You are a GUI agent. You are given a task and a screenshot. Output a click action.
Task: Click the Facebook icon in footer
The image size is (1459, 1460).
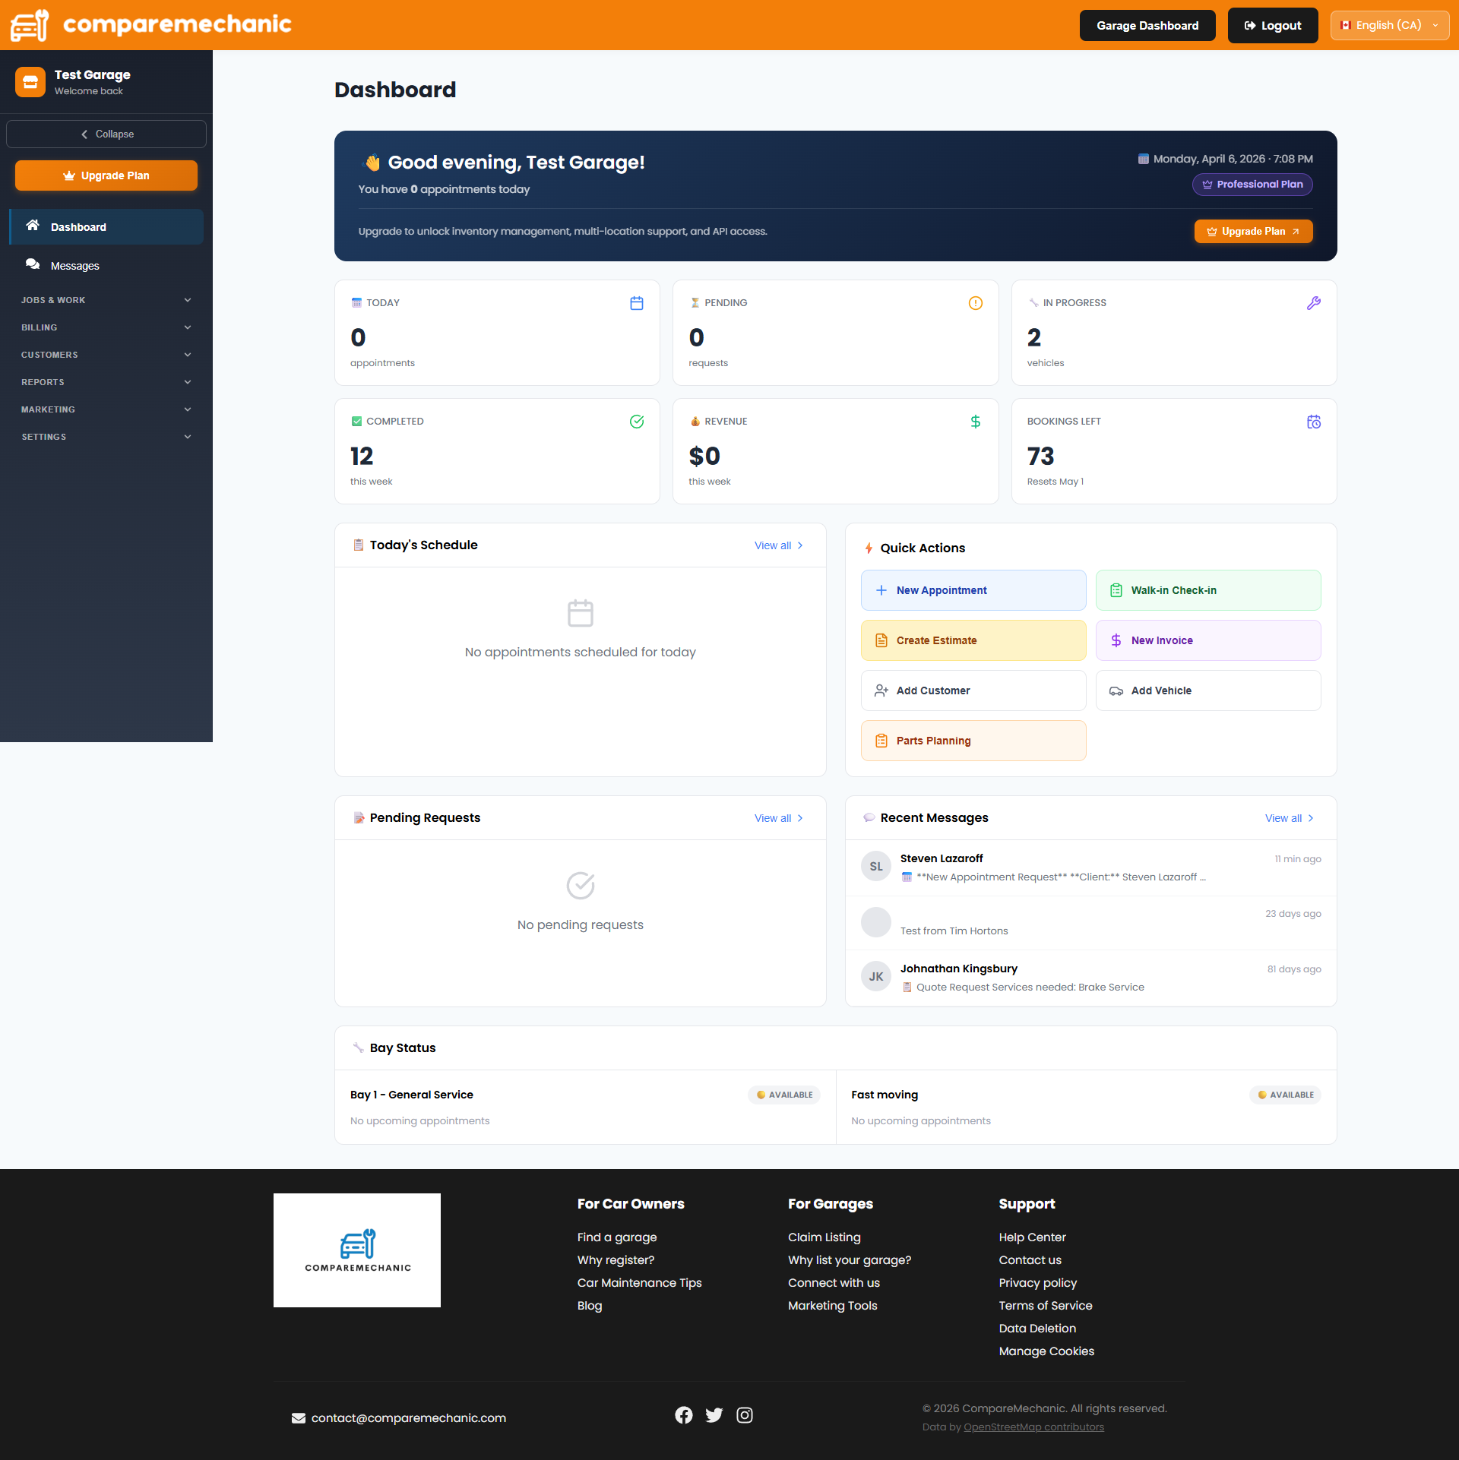point(683,1415)
